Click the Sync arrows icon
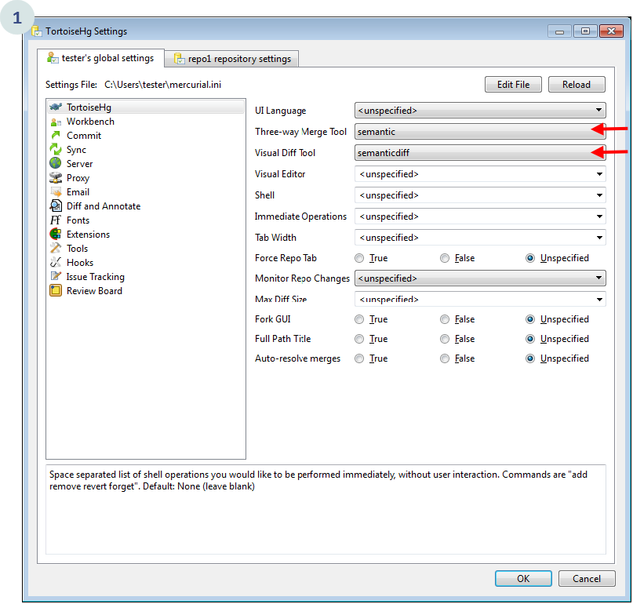 point(56,149)
